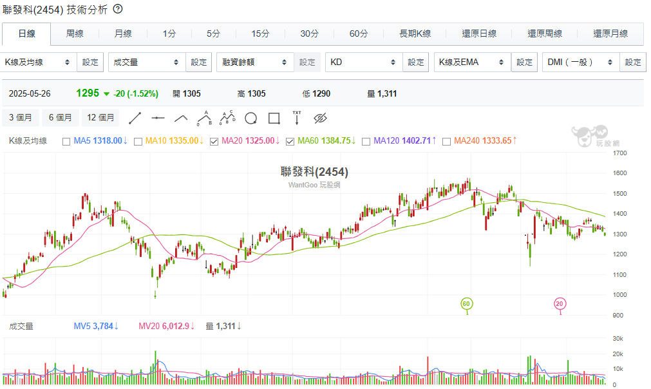Click 設定 button next to 成交量
The width and height of the screenshot is (651, 389).
(x=199, y=62)
